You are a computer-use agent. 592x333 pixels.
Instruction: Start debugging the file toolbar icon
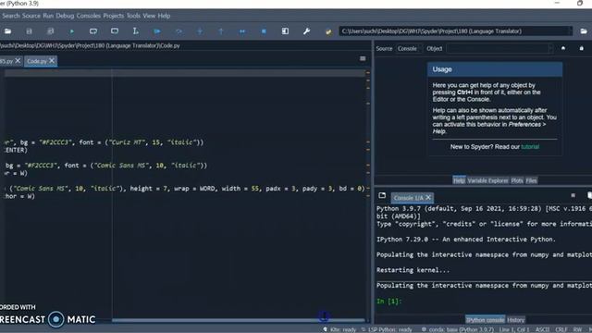(157, 31)
